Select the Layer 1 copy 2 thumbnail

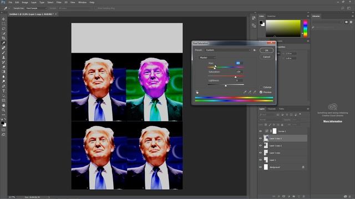coord(266,145)
